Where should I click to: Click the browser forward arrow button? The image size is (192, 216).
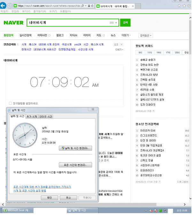10,6
